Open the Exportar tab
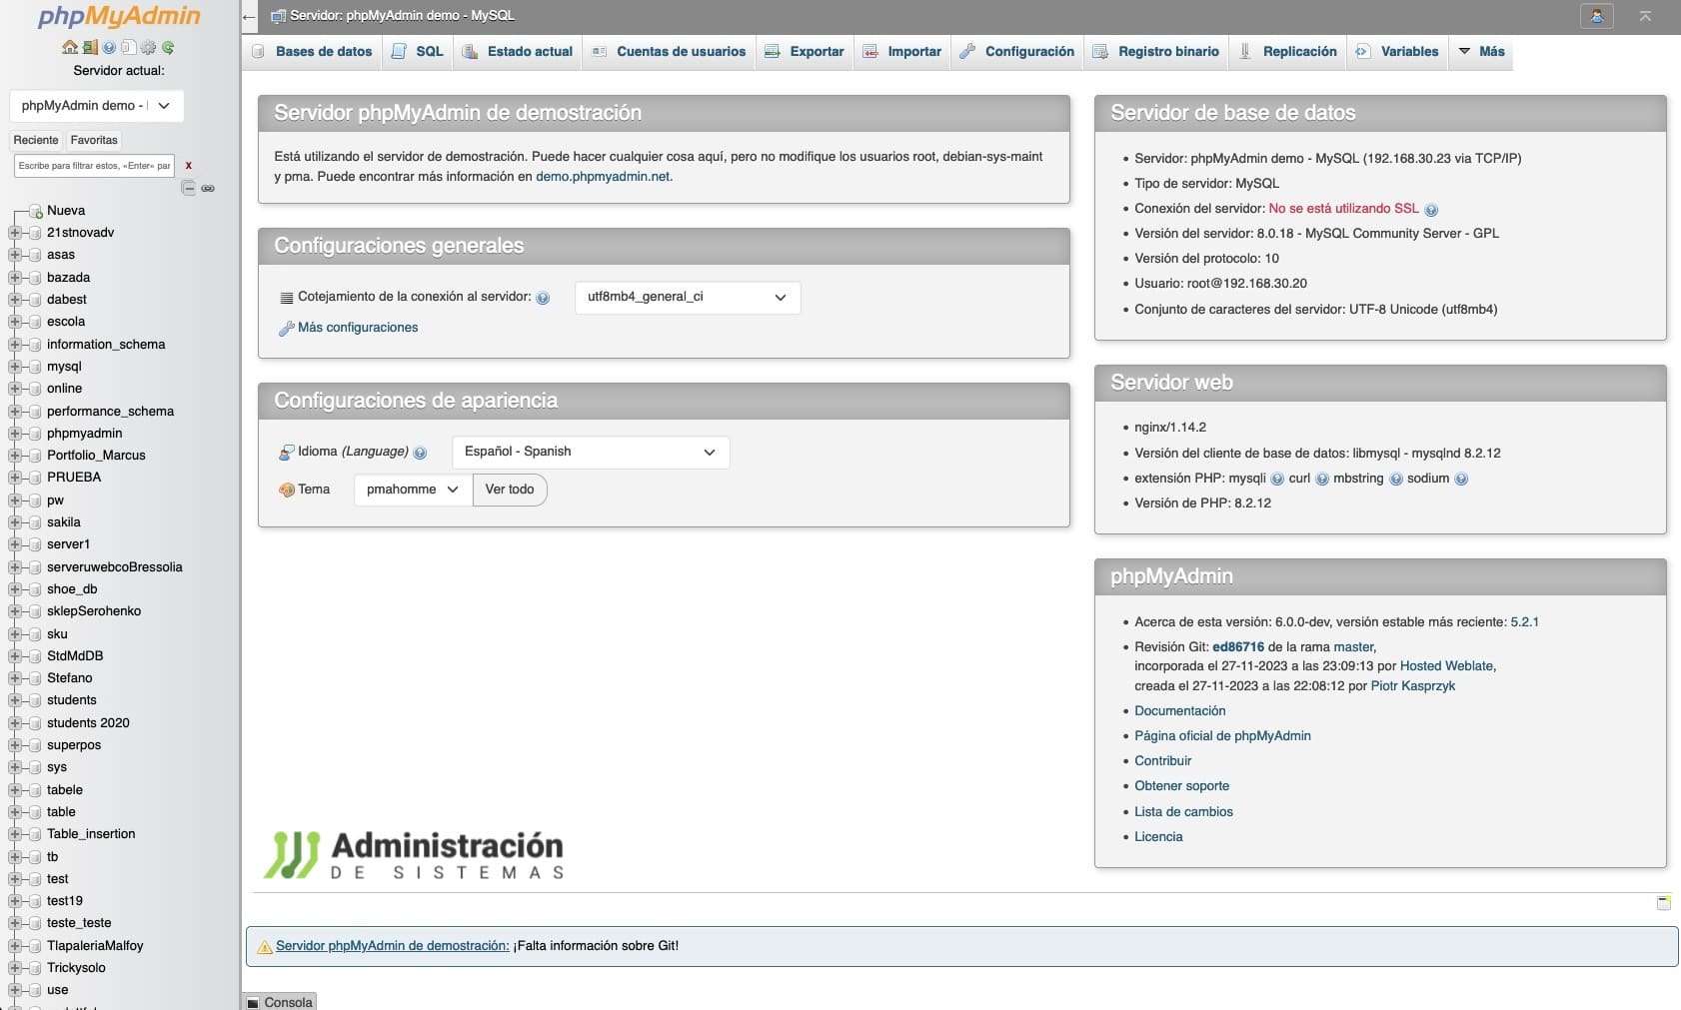1681x1010 pixels. [x=805, y=52]
